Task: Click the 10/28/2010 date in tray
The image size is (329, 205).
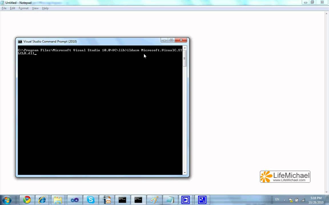Action: 316,202
